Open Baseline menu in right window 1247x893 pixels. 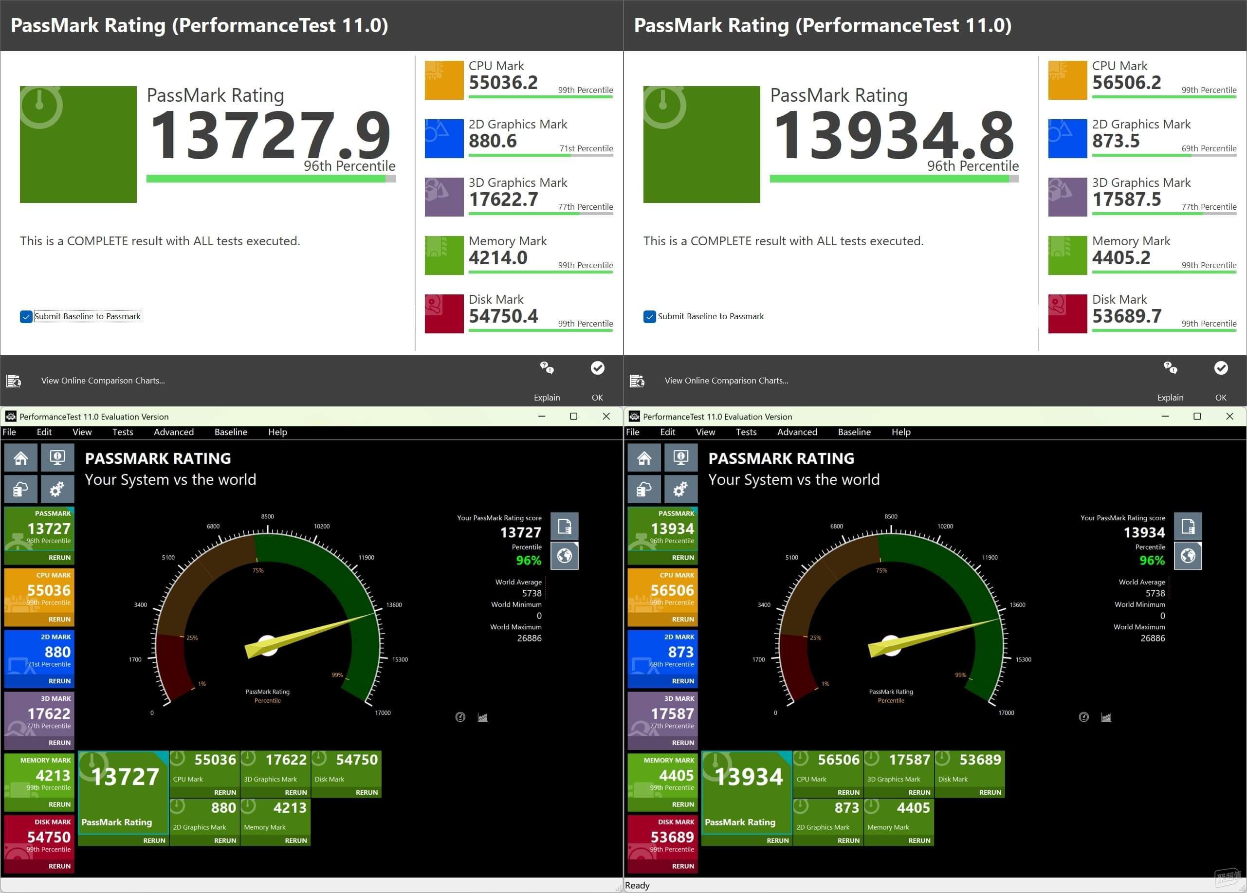point(854,432)
